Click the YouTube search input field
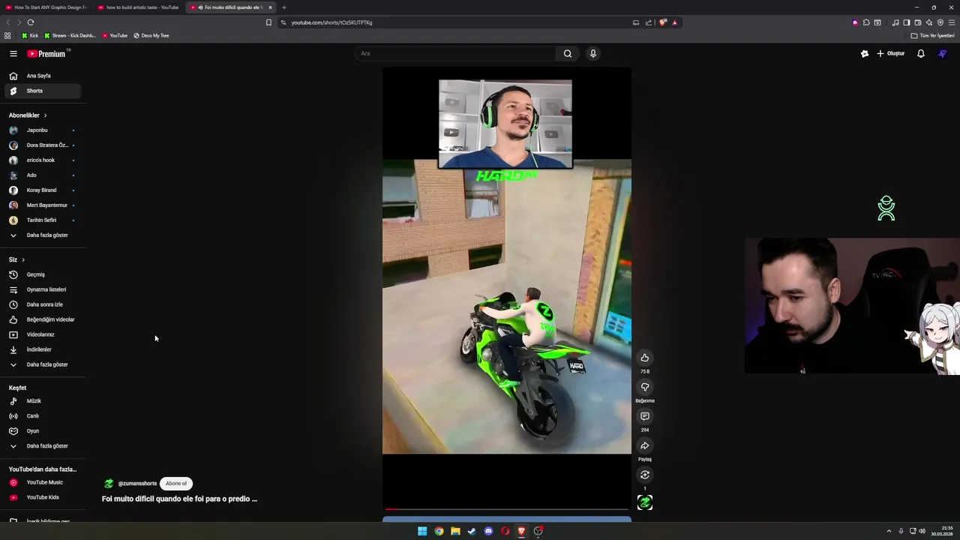960x540 pixels. click(455, 53)
